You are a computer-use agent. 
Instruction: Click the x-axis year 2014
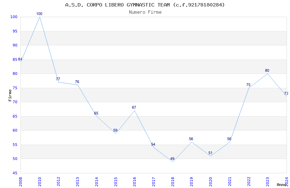click(x=97, y=182)
